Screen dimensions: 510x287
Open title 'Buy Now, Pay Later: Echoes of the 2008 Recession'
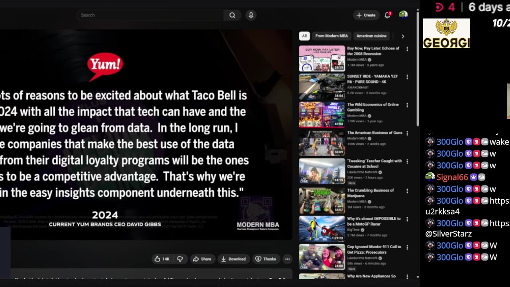point(373,51)
